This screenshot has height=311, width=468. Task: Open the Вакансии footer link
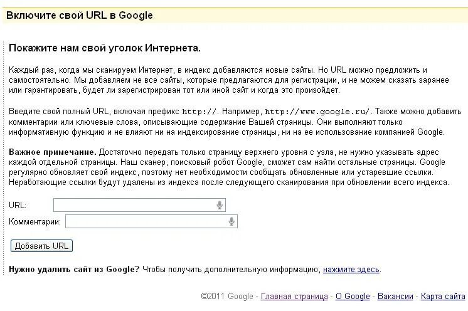pyautogui.click(x=395, y=297)
